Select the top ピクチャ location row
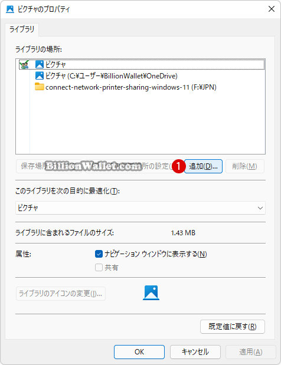Viewport: 281px width, 365px height. pyautogui.click(x=142, y=64)
